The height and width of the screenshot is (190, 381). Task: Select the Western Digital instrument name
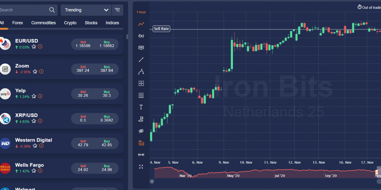pyautogui.click(x=33, y=140)
